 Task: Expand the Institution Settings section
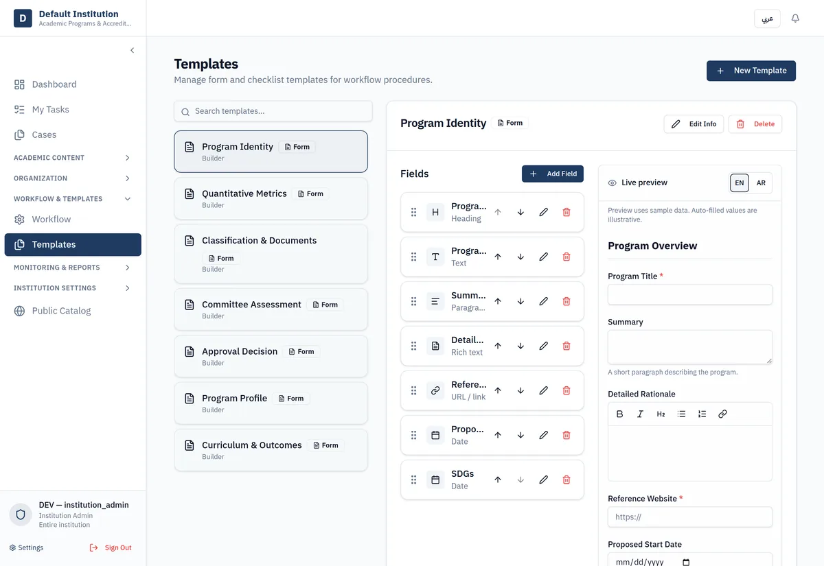tap(73, 288)
